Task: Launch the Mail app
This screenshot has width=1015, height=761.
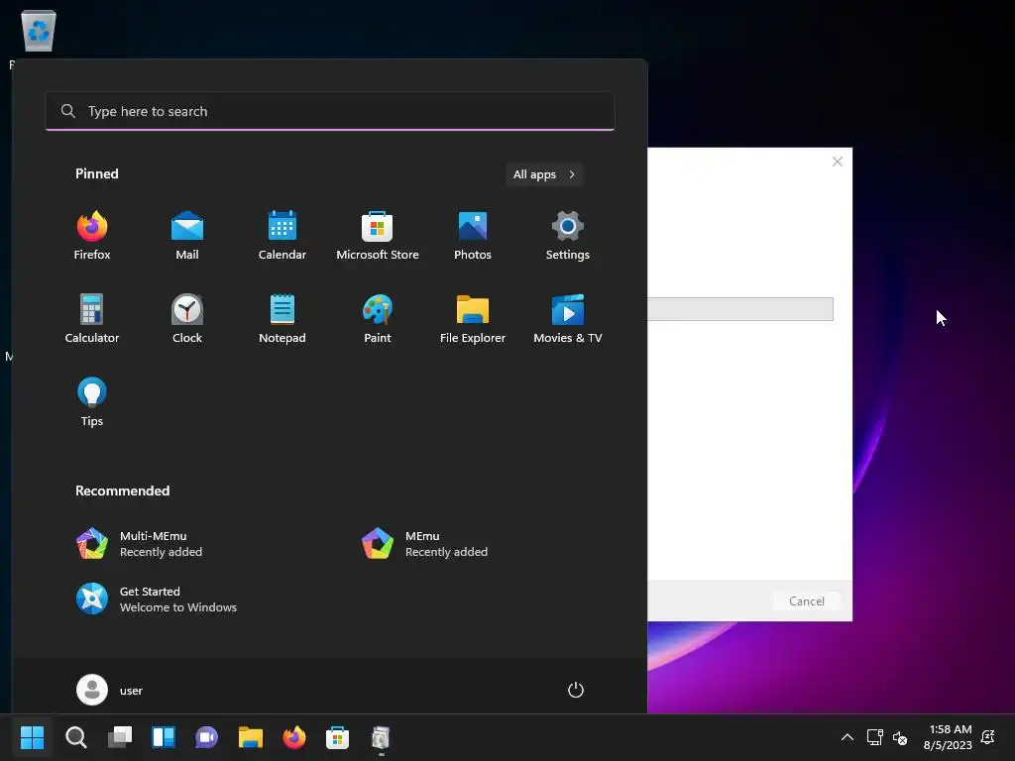Action: [x=187, y=236]
